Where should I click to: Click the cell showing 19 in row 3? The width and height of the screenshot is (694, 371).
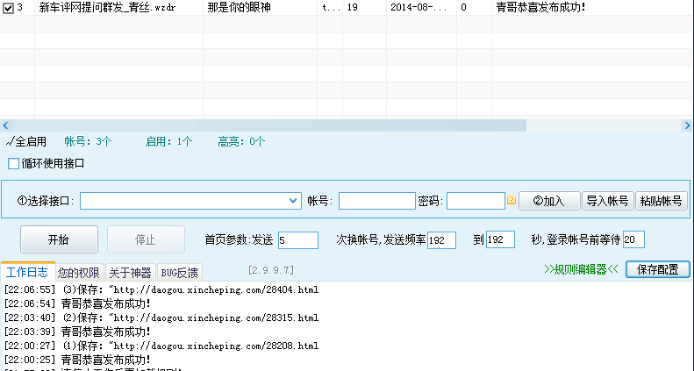point(364,8)
